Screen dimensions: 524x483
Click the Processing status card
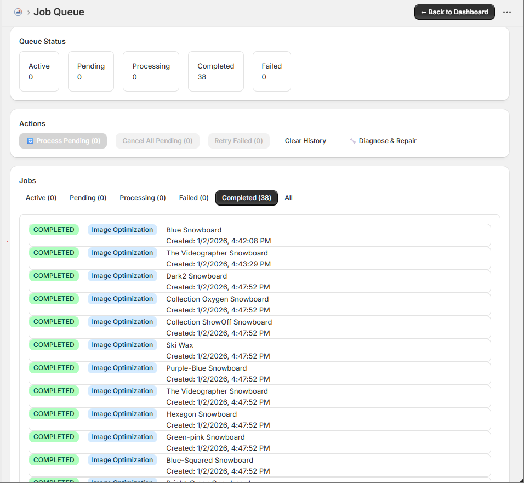151,71
